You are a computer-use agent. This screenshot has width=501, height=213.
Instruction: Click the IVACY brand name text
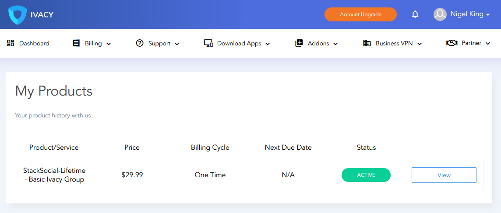coord(42,15)
